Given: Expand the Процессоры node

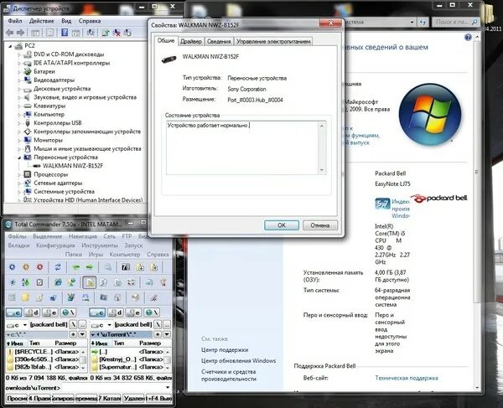Looking at the screenshot, I should coord(19,174).
